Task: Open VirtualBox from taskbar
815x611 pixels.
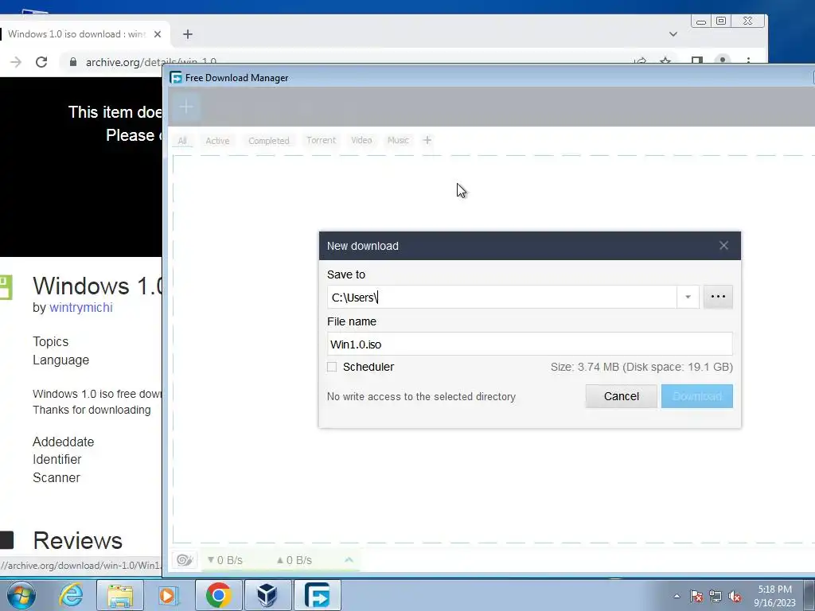Action: click(x=267, y=595)
